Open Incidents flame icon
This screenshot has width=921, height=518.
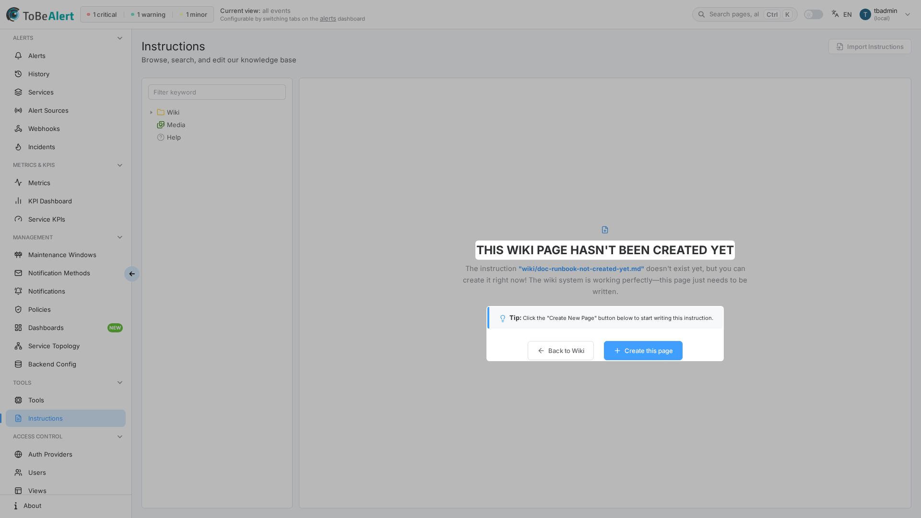point(18,147)
